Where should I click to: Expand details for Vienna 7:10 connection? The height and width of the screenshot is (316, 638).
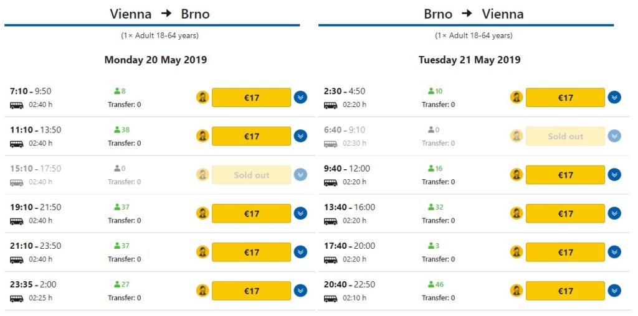pos(300,97)
